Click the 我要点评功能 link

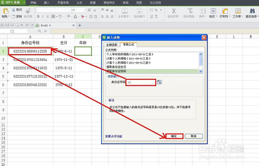(x=114, y=136)
